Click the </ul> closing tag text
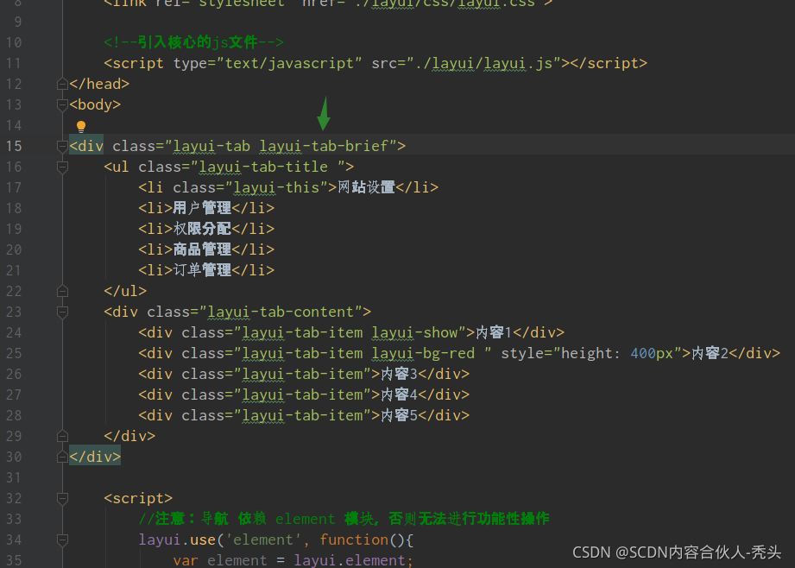The image size is (795, 568). pos(125,291)
